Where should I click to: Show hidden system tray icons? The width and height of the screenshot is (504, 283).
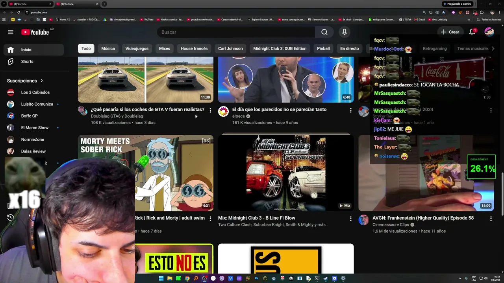tap(460, 278)
